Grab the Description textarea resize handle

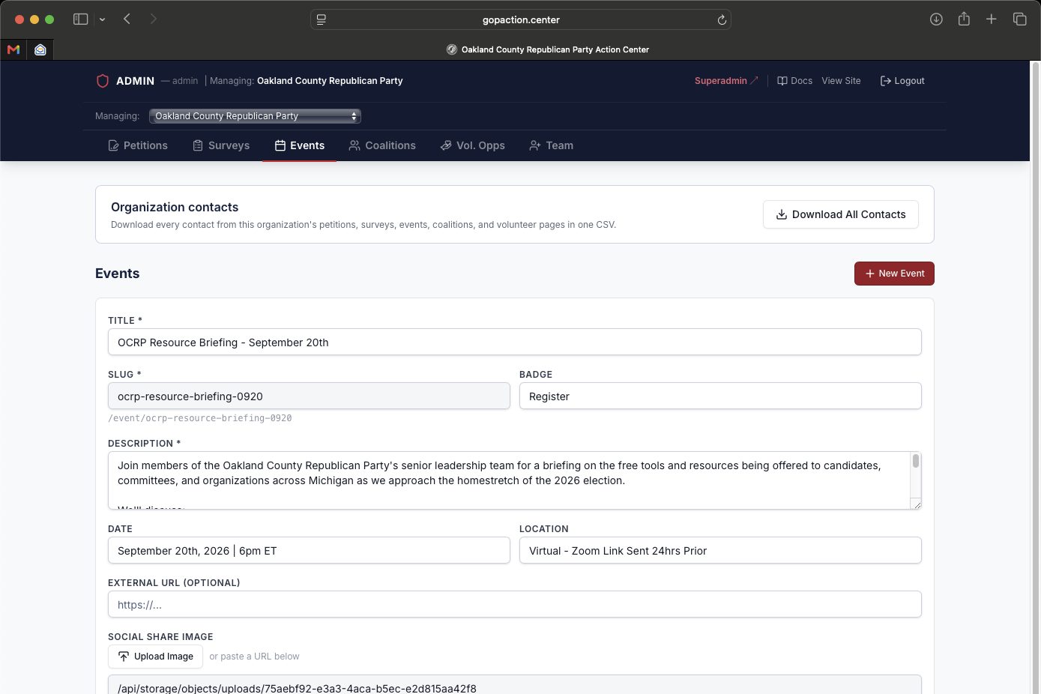(x=916, y=504)
